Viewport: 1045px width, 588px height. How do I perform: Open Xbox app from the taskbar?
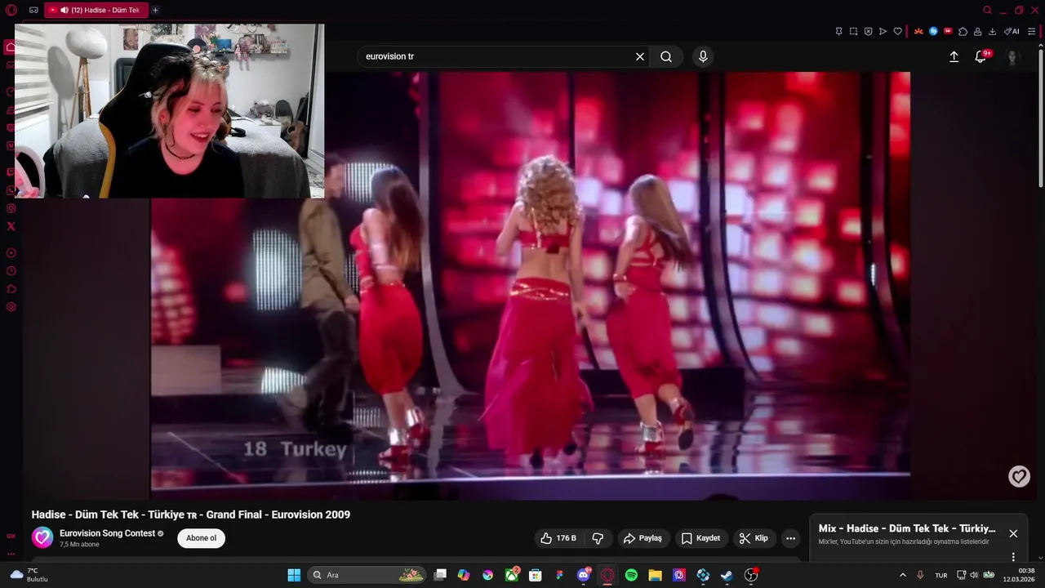[x=512, y=575]
